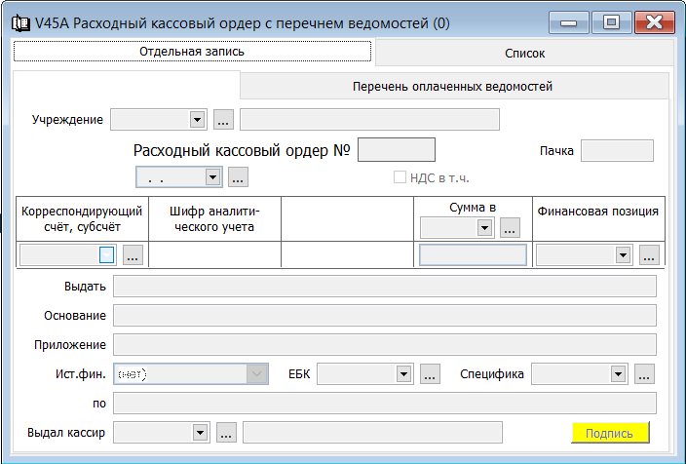Image resolution: width=686 pixels, height=464 pixels.
Task: Click the sum amount input field
Action: coord(473,254)
